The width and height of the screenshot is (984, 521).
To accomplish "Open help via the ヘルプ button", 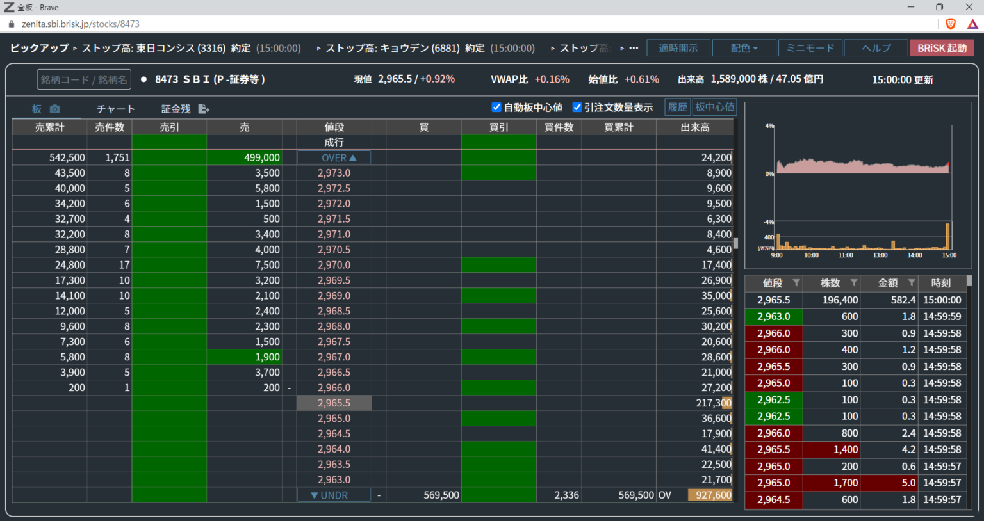I will tap(876, 47).
